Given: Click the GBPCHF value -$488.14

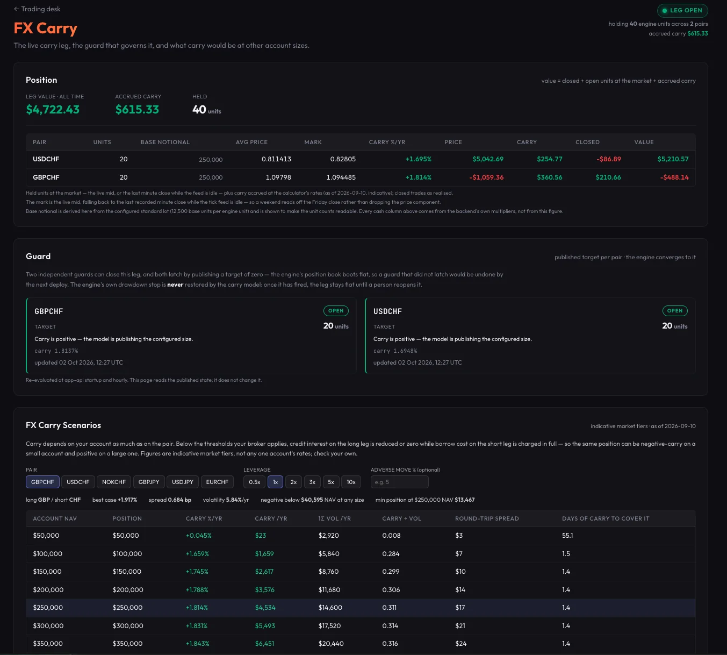Looking at the screenshot, I should tap(674, 177).
